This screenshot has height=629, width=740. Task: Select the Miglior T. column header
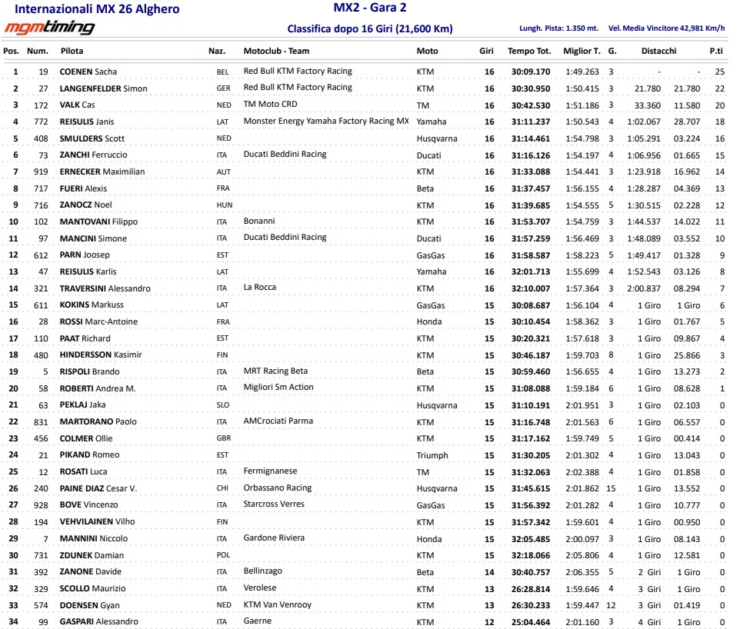point(582,51)
